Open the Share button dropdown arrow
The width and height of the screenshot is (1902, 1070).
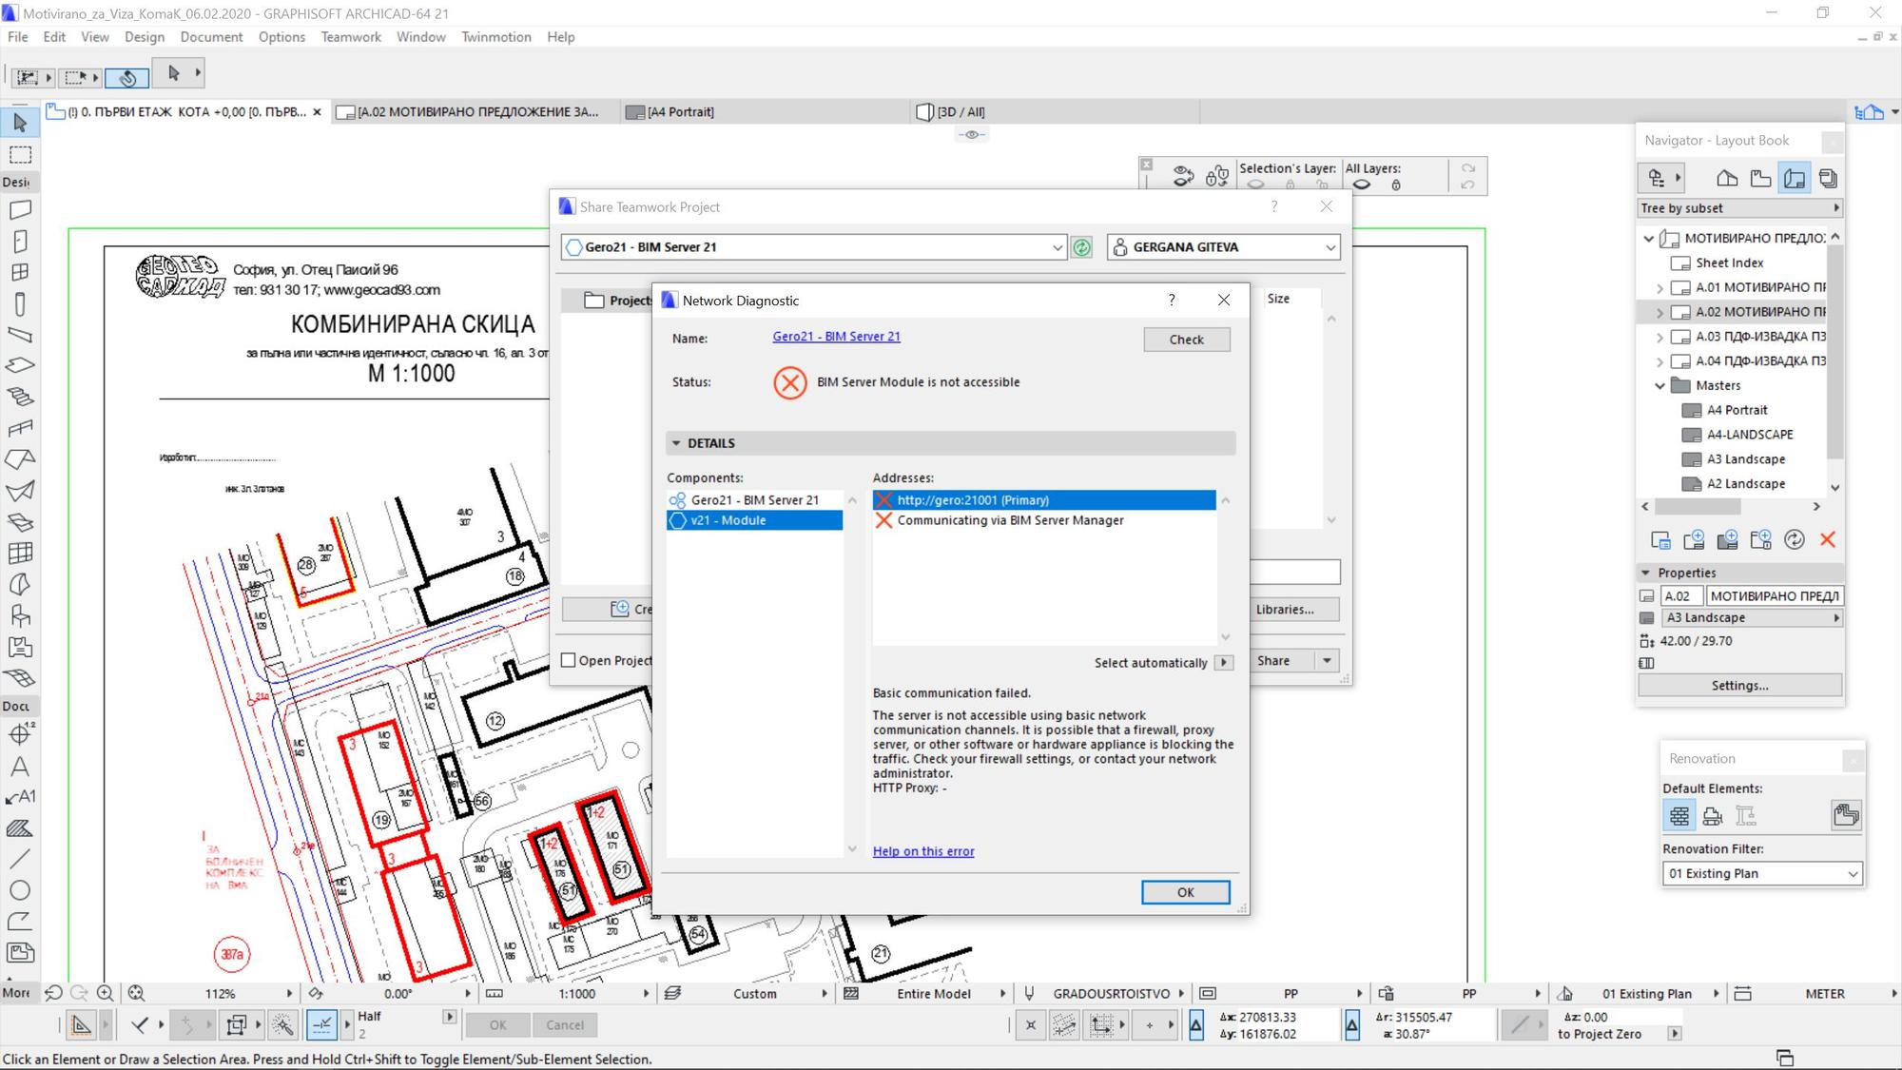click(1327, 661)
